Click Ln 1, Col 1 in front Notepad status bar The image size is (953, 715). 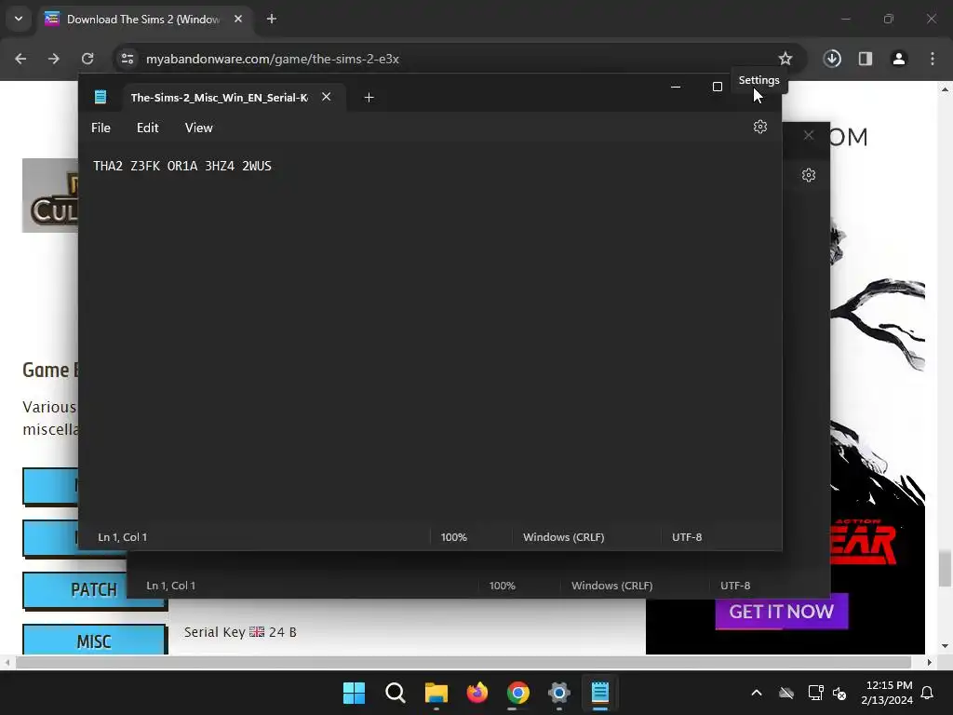click(123, 537)
